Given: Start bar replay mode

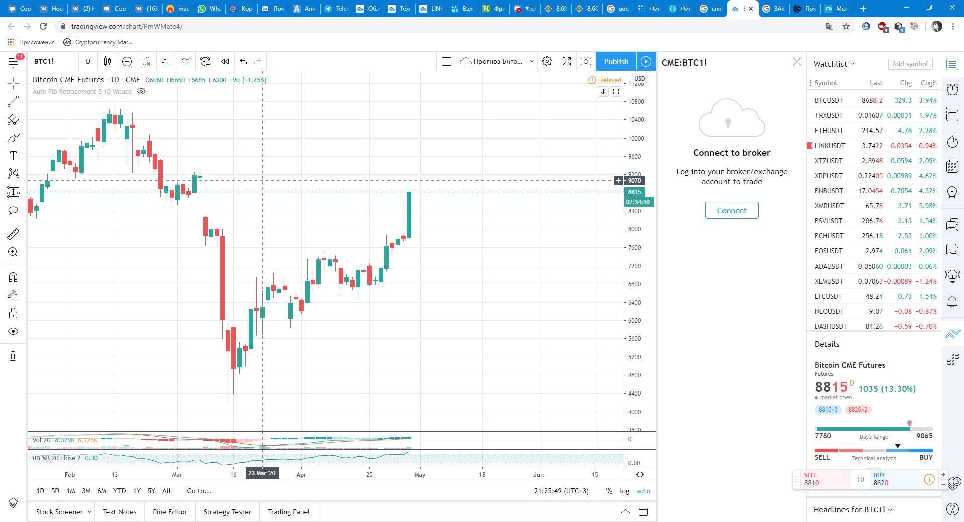Looking at the screenshot, I should coord(225,61).
